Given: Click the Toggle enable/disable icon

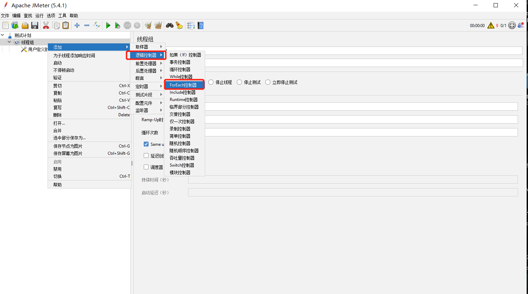Looking at the screenshot, I should point(97,25).
